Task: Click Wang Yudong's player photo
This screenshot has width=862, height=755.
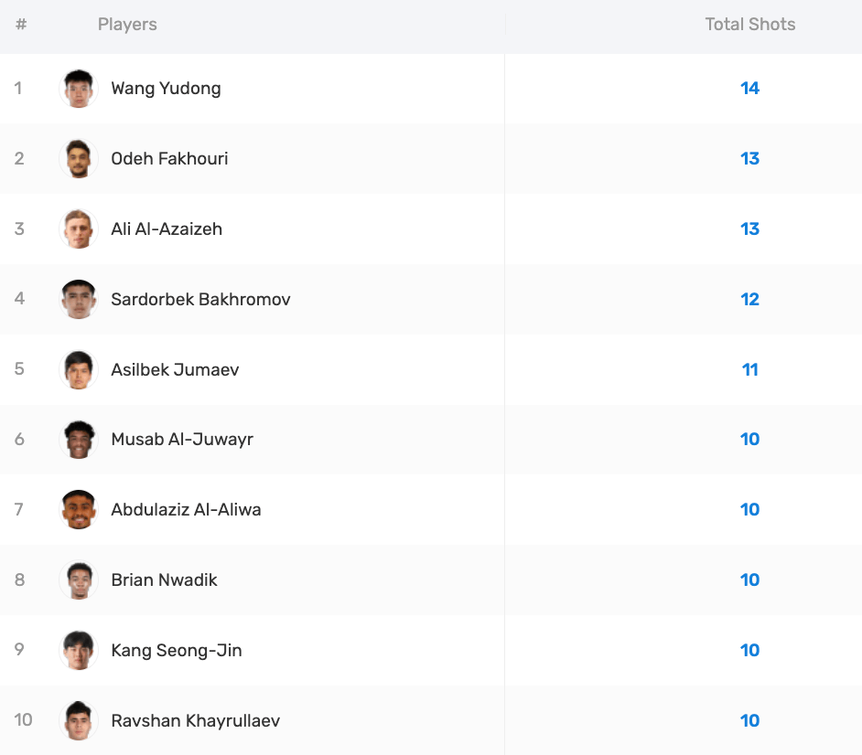Action: click(79, 89)
